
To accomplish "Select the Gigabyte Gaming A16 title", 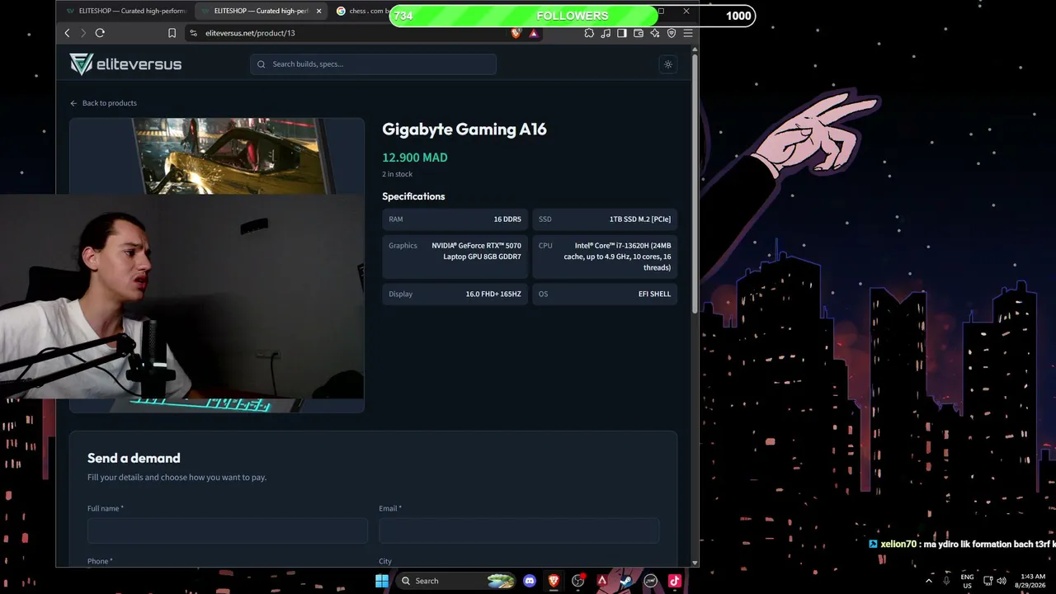I will (464, 129).
